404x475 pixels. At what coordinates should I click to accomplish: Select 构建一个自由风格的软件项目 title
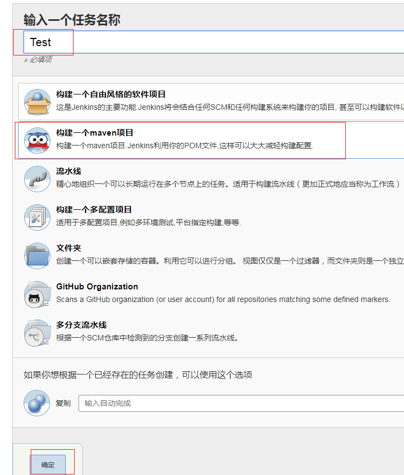[111, 94]
